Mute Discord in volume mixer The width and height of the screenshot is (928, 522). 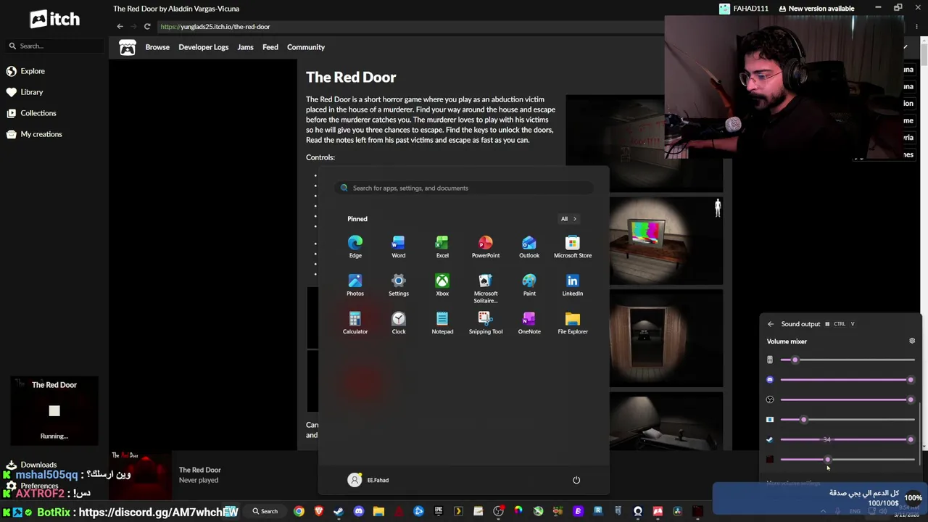click(770, 380)
